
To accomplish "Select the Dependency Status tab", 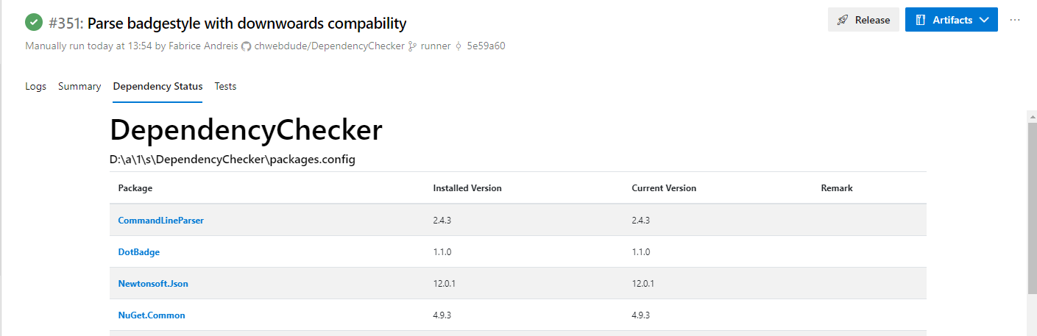I will [x=158, y=86].
